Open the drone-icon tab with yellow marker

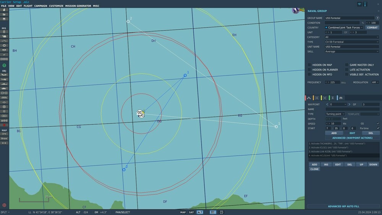point(324,98)
